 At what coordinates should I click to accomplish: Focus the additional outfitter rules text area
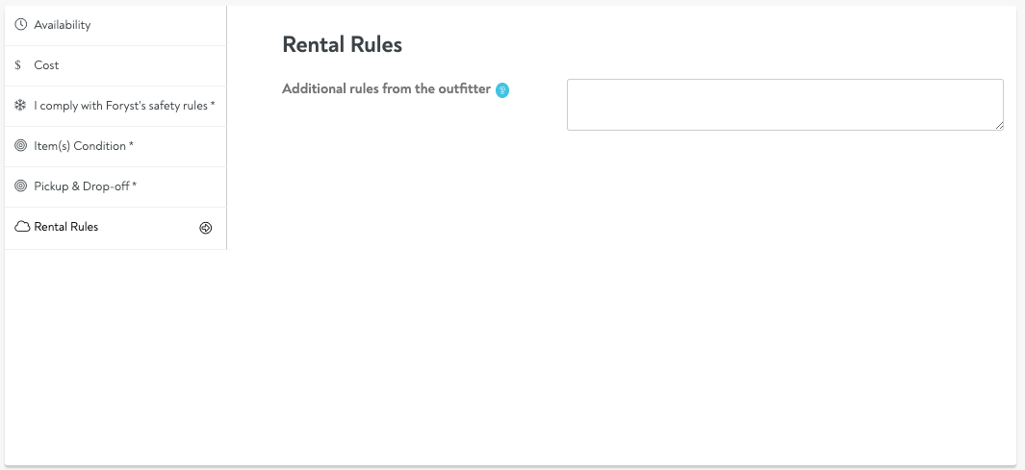(x=784, y=104)
